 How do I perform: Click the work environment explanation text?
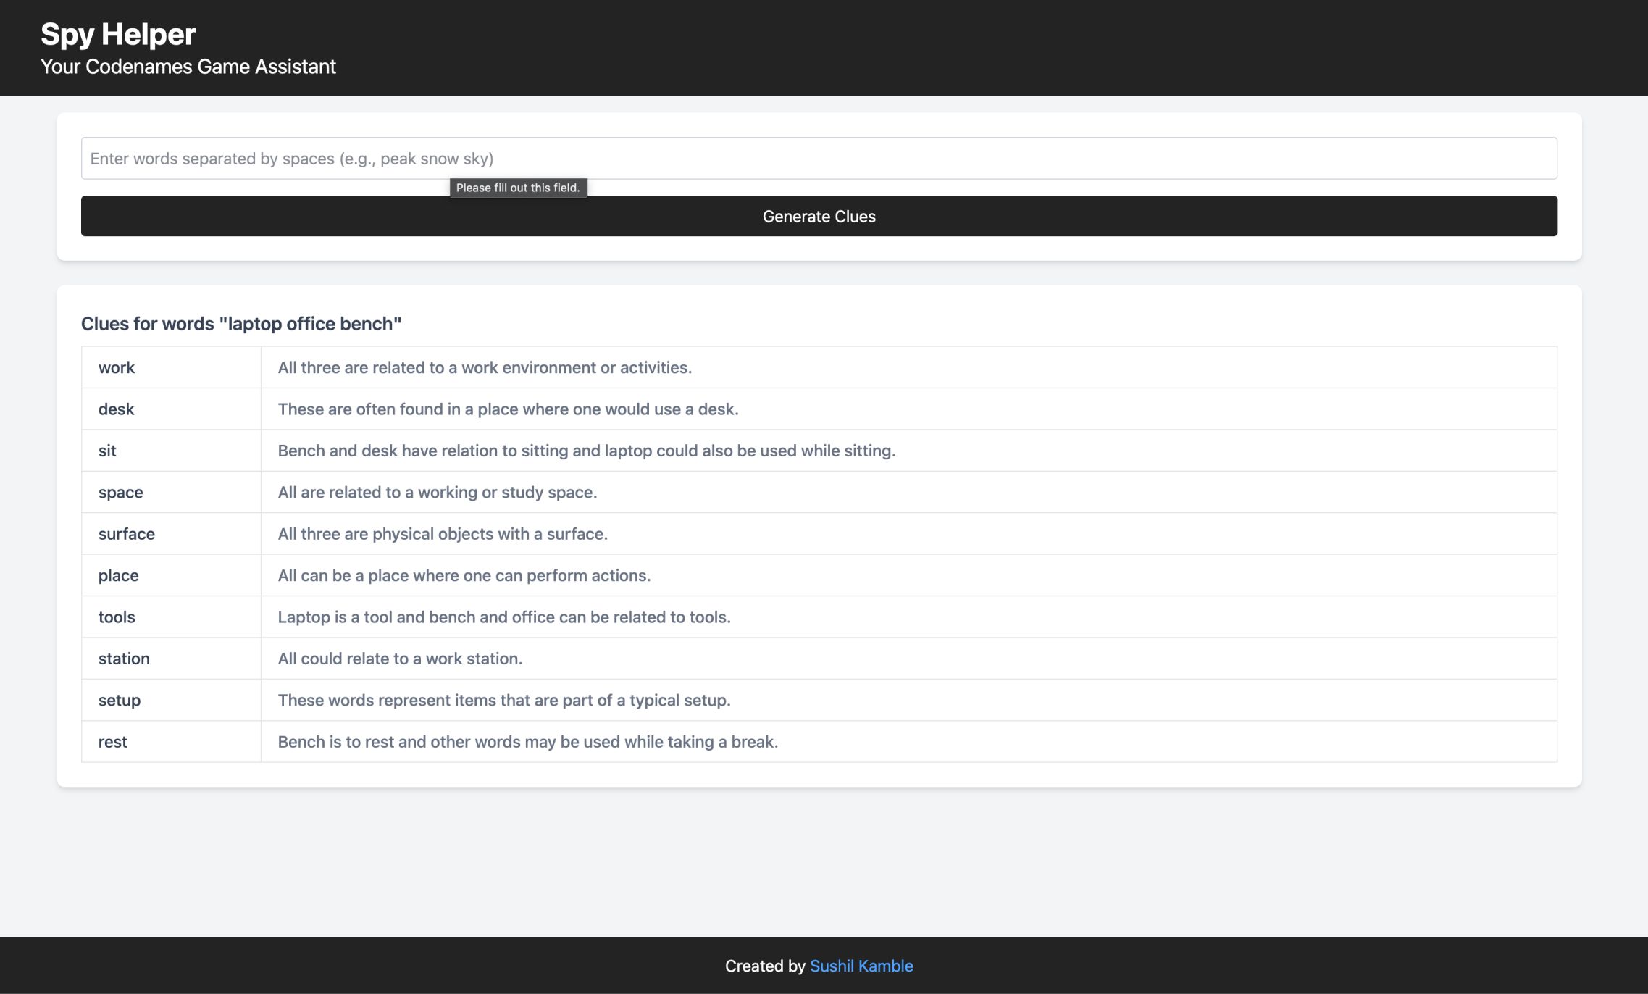(x=485, y=367)
